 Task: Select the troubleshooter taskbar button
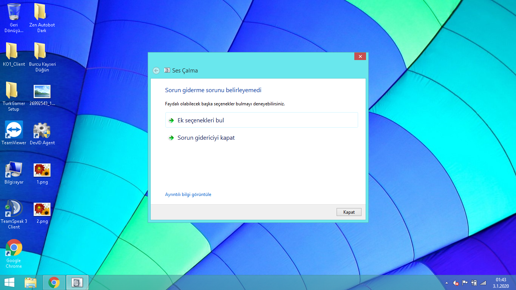point(77,282)
